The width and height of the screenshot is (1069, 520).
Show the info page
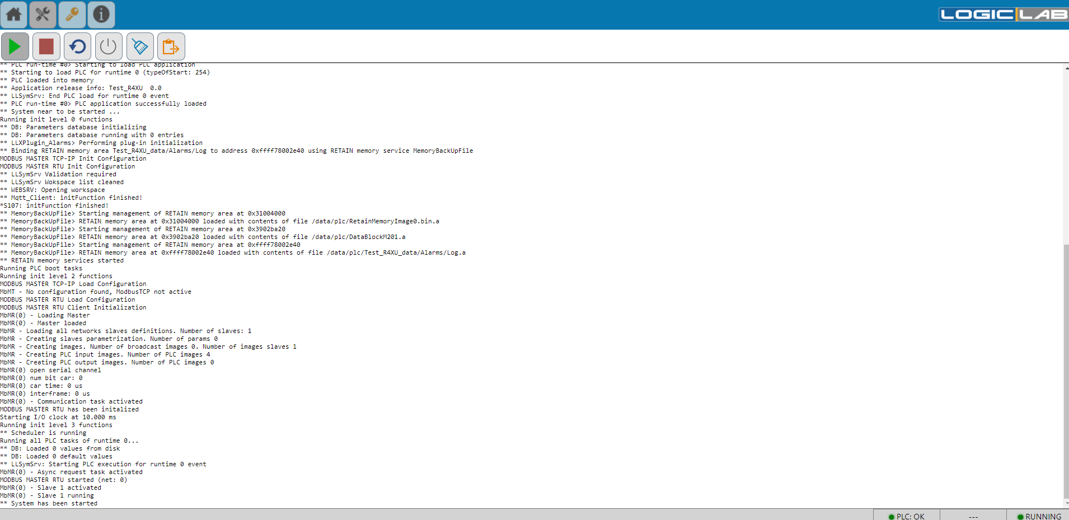pyautogui.click(x=101, y=15)
